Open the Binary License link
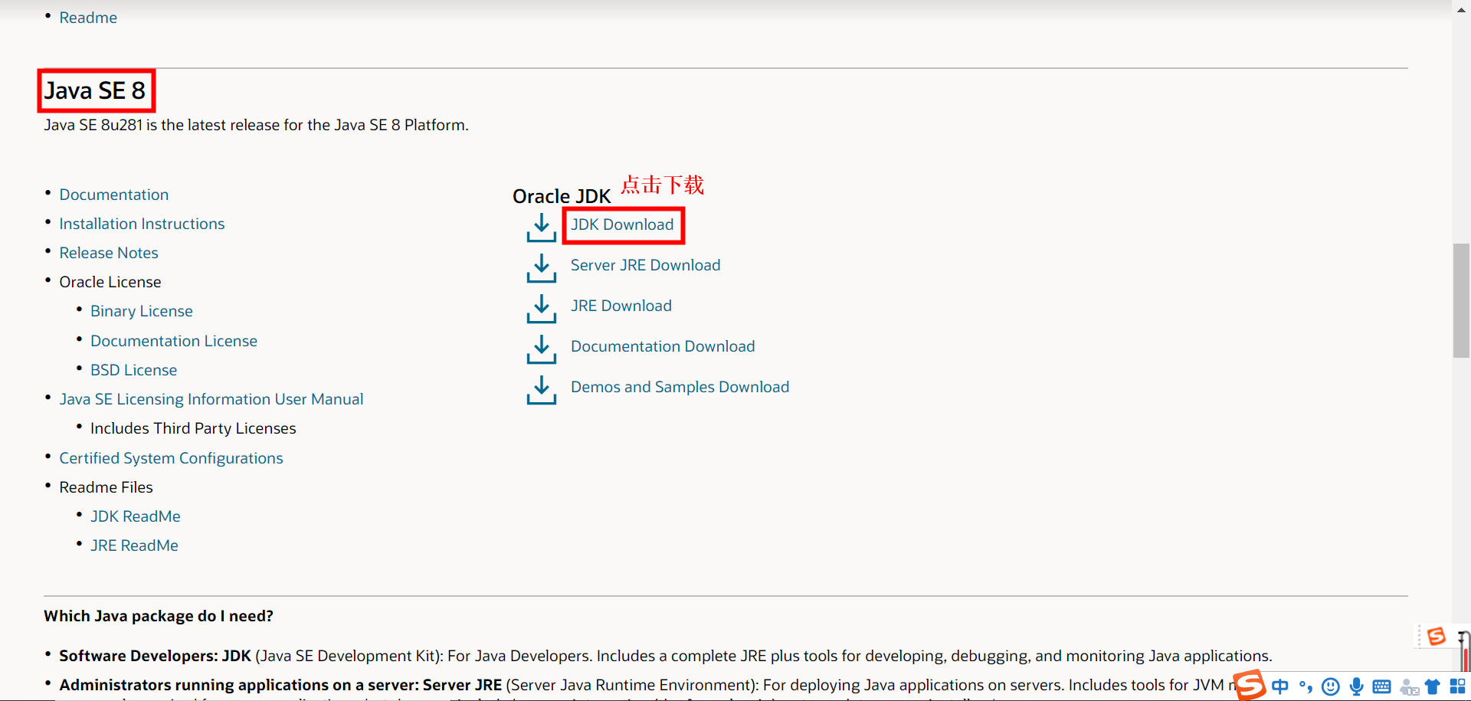 click(x=141, y=311)
